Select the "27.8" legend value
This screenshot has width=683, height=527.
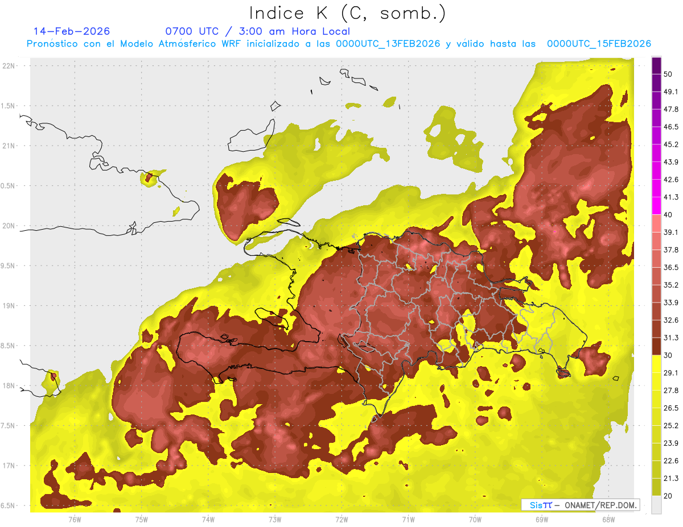point(671,391)
